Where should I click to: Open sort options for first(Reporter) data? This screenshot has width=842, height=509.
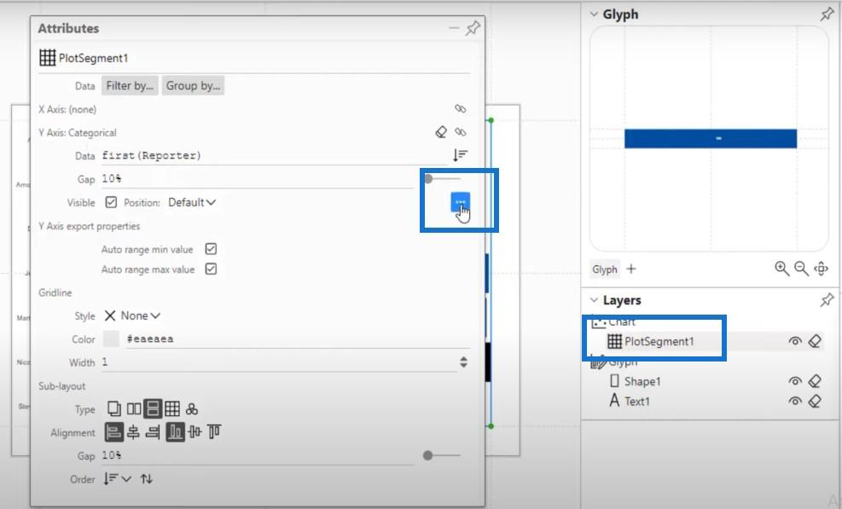460,155
